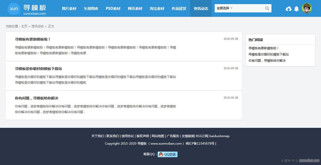Open the cloud upload icon

coord(288,9)
